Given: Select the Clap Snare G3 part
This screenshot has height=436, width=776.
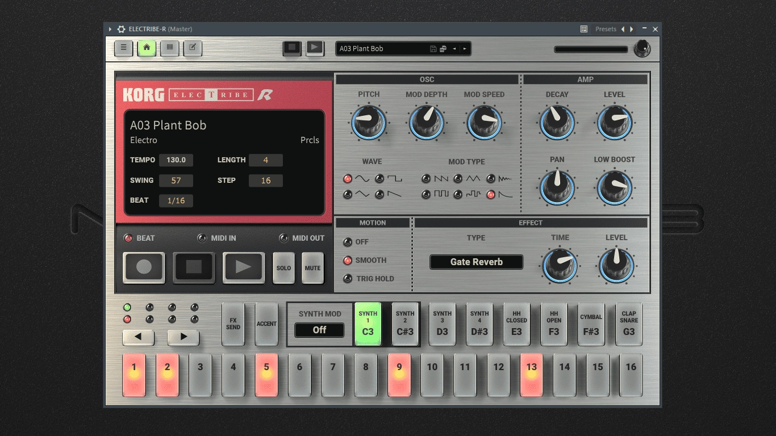Looking at the screenshot, I should click(x=628, y=324).
